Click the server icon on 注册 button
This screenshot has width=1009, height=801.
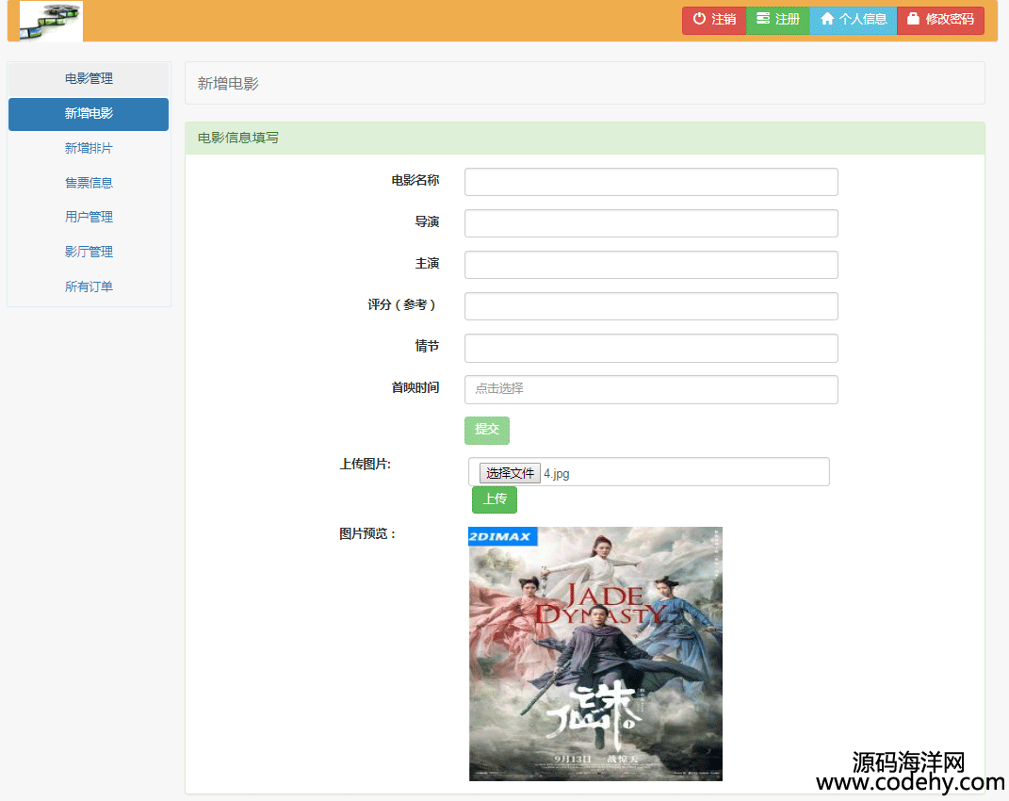(x=762, y=19)
